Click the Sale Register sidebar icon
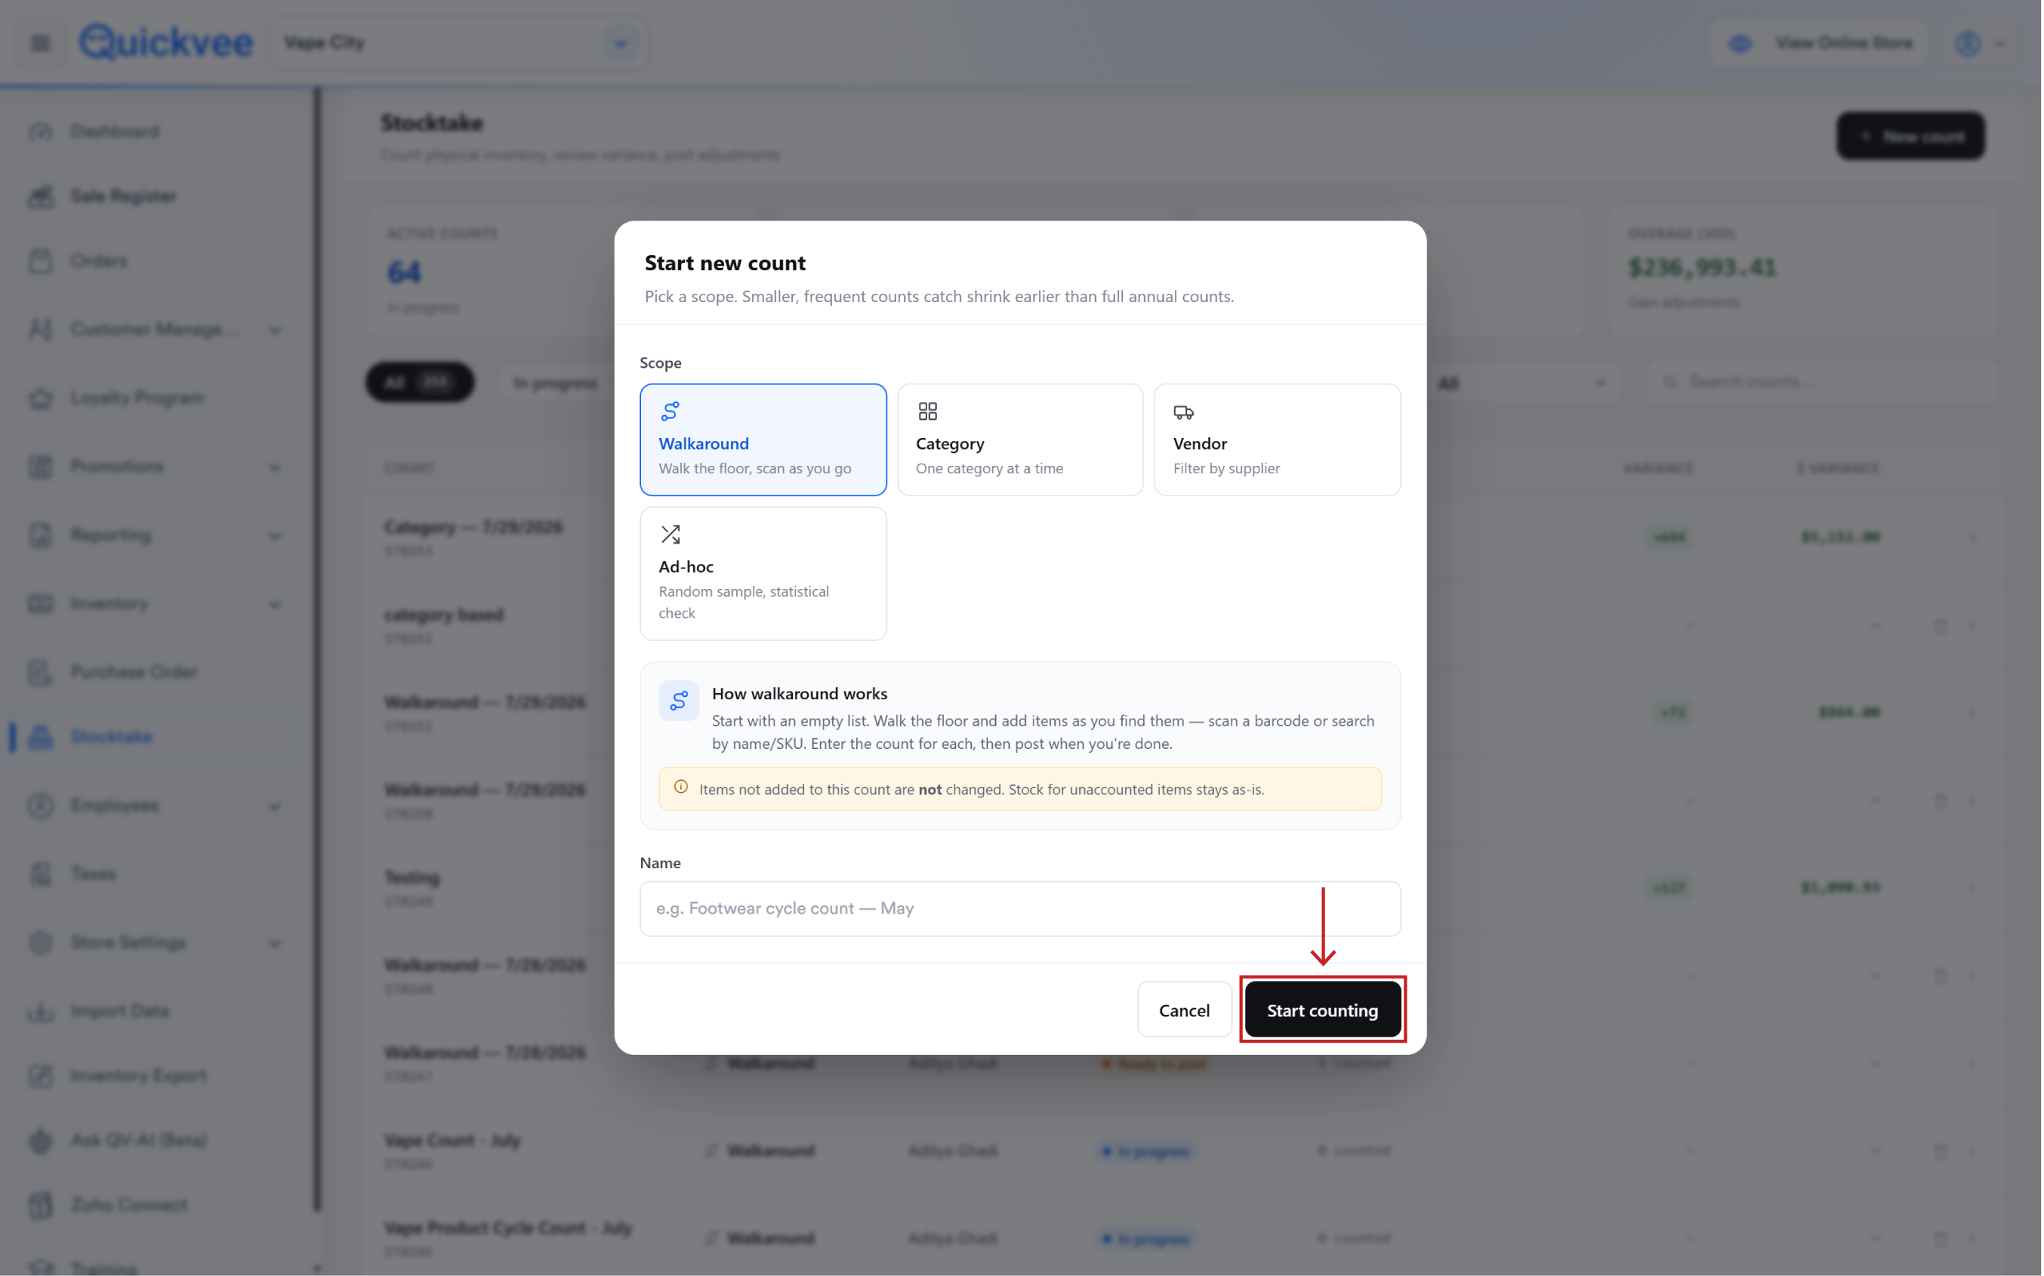This screenshot has width=2044, height=1276. click(x=41, y=196)
